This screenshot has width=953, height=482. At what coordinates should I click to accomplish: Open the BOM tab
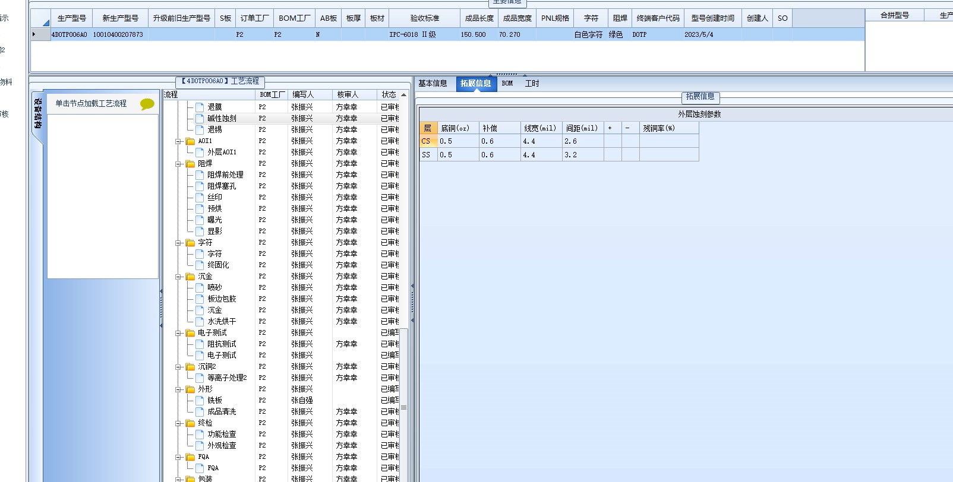[507, 83]
